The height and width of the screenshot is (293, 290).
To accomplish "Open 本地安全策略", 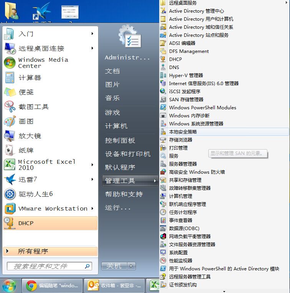I will coord(224,132).
